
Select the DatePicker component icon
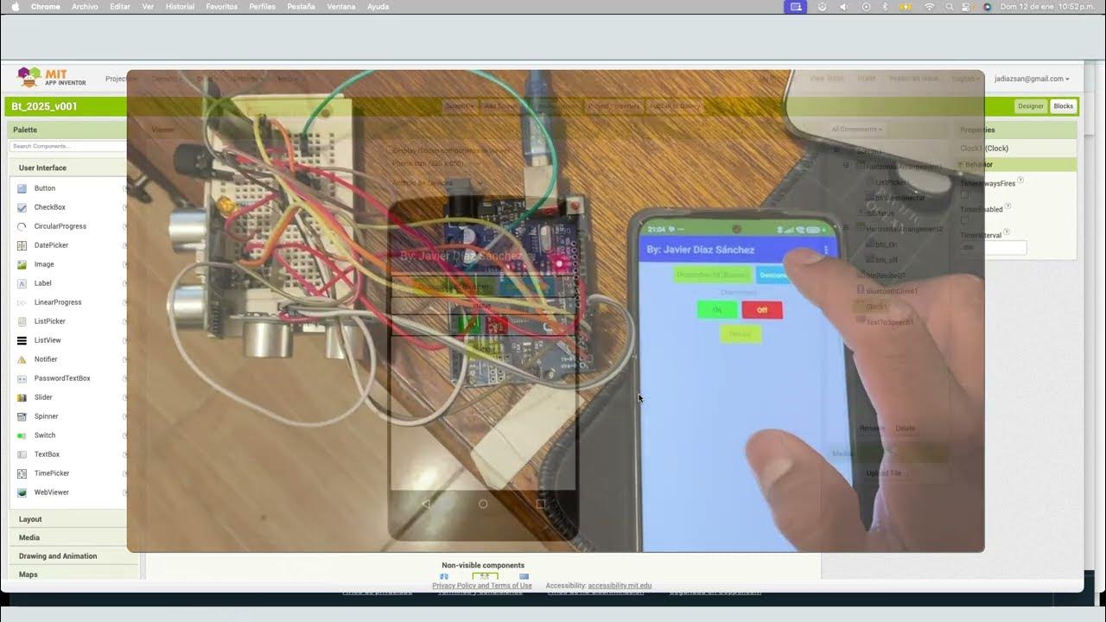[22, 245]
